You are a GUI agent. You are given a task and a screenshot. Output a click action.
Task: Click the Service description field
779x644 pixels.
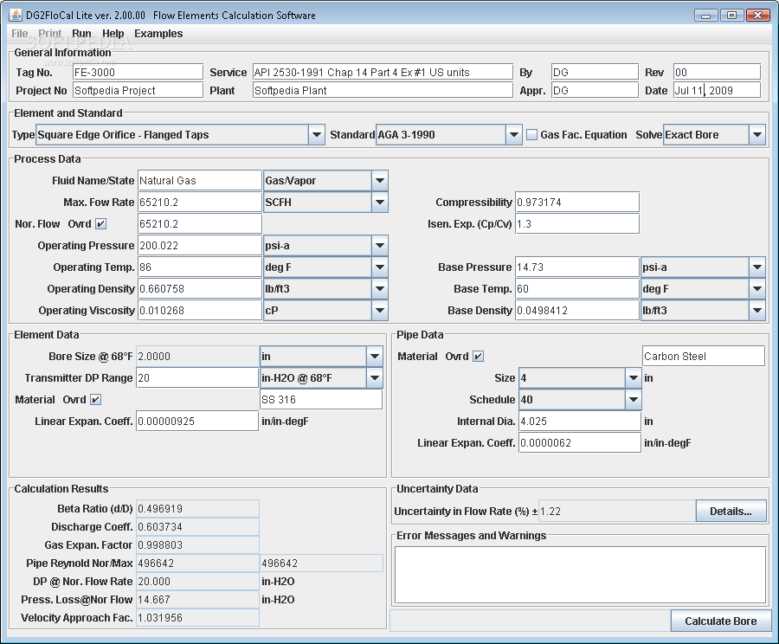point(383,72)
